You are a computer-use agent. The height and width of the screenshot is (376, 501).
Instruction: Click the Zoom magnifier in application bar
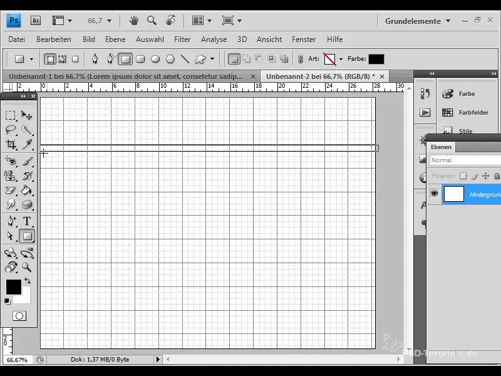pos(152,21)
